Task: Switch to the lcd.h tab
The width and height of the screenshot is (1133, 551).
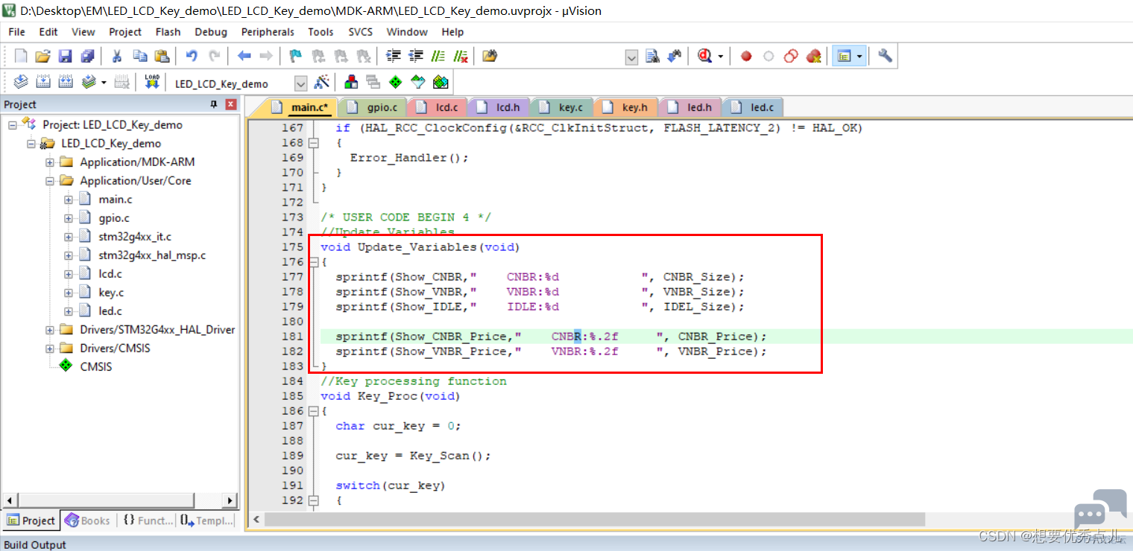Action: [502, 107]
